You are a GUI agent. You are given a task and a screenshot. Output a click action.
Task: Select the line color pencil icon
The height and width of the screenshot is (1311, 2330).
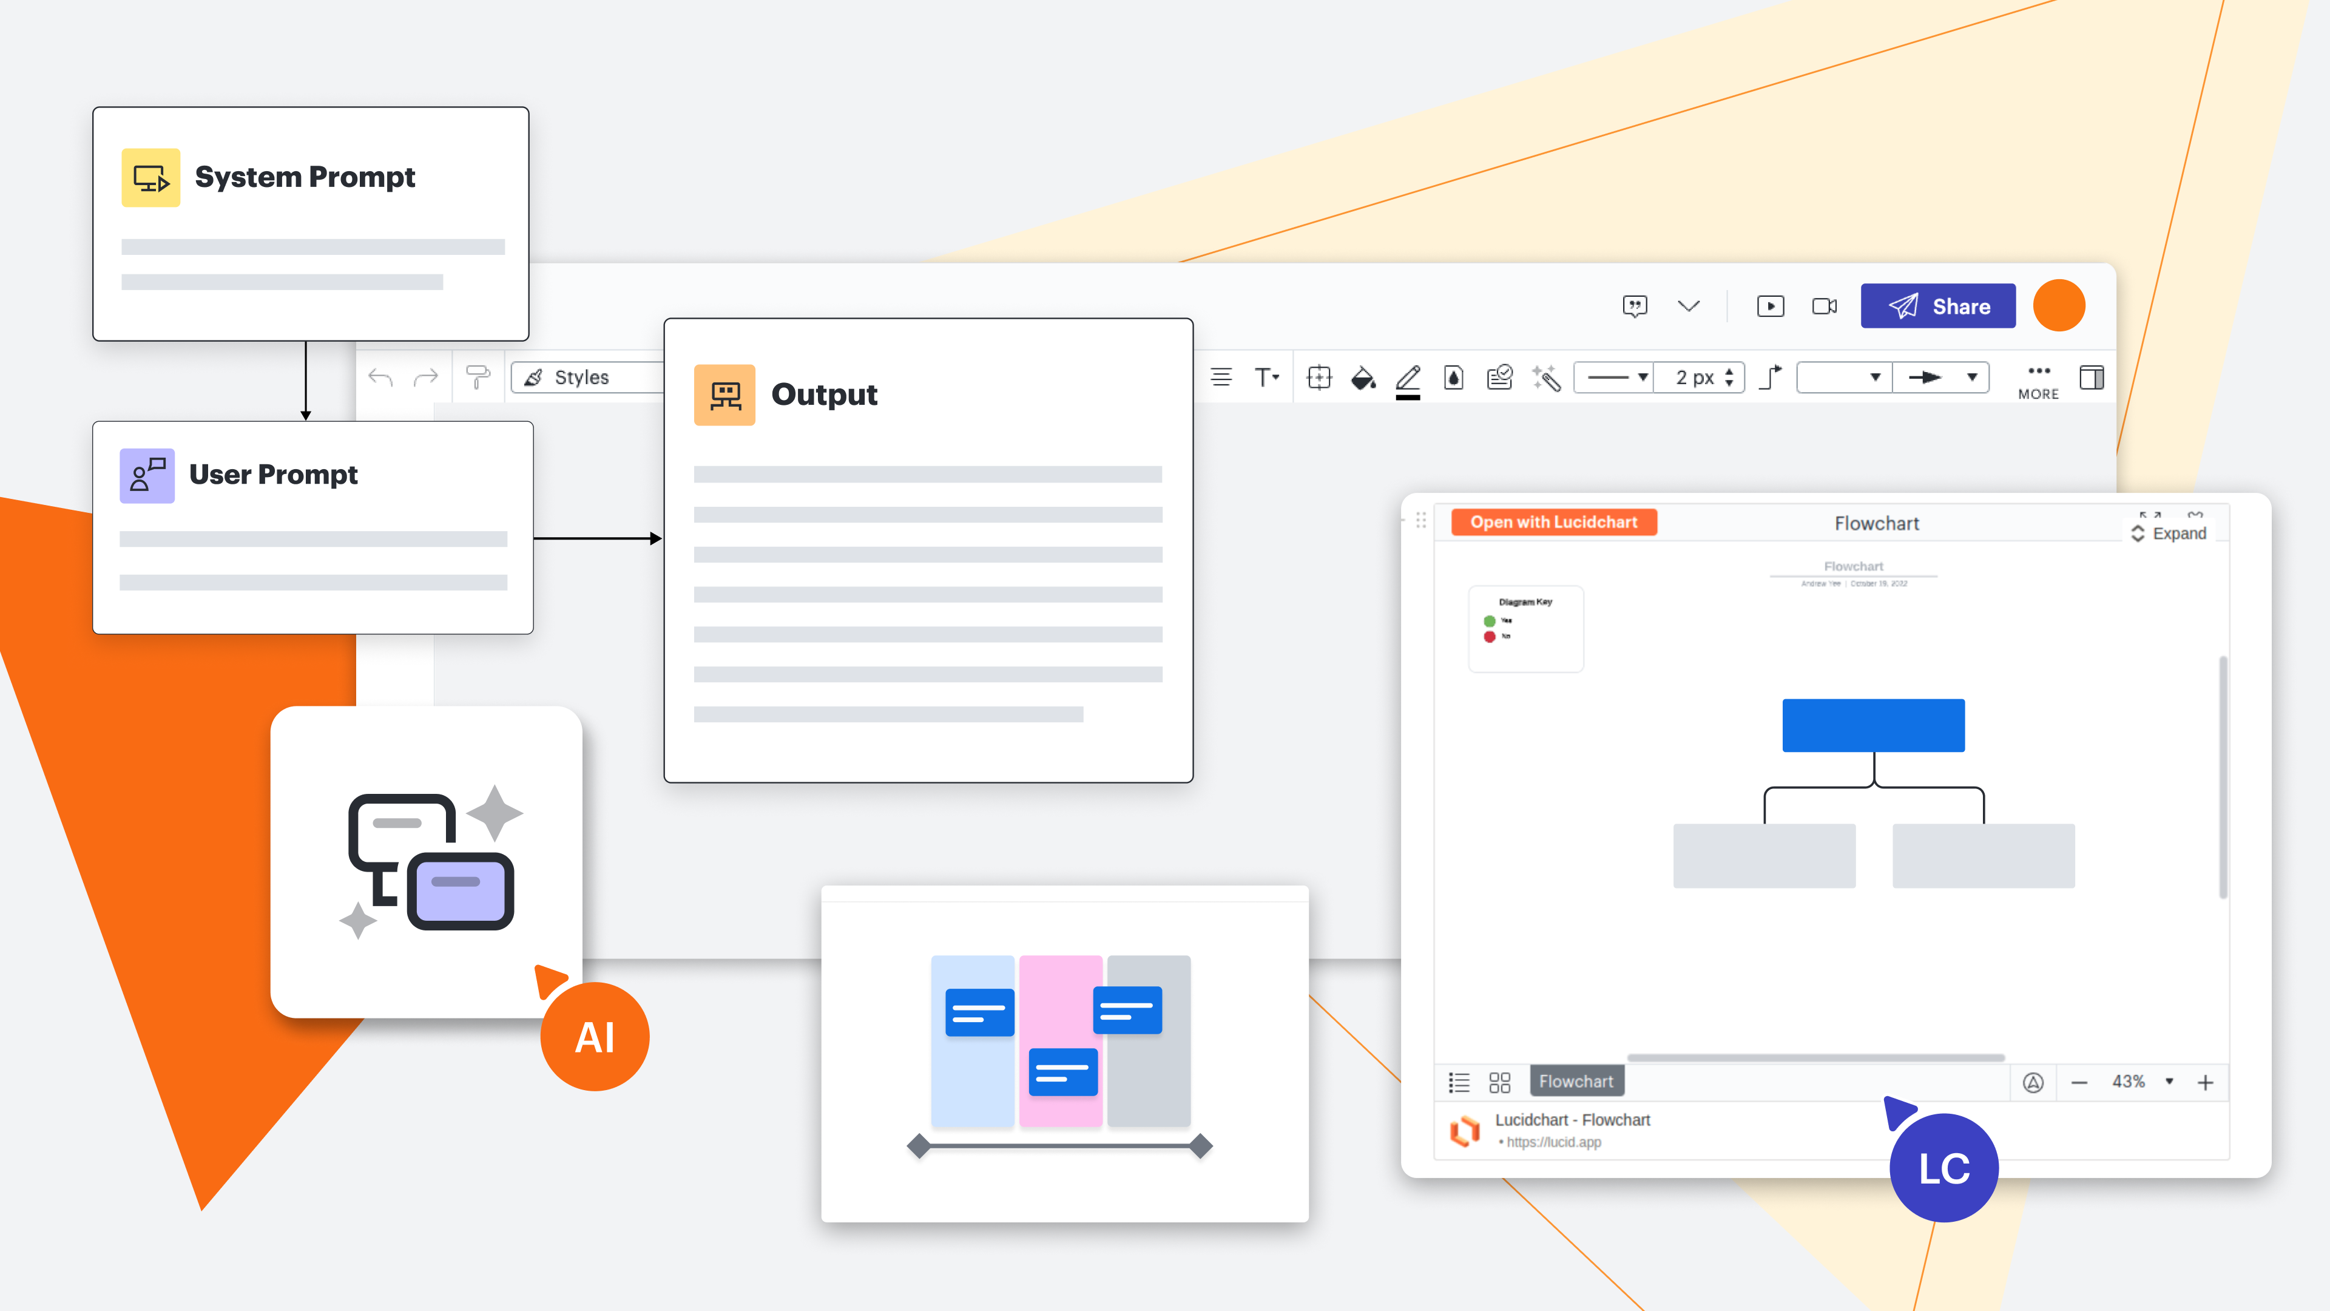pyautogui.click(x=1408, y=378)
